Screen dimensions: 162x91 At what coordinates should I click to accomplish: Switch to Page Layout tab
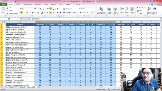(x=28, y=5)
